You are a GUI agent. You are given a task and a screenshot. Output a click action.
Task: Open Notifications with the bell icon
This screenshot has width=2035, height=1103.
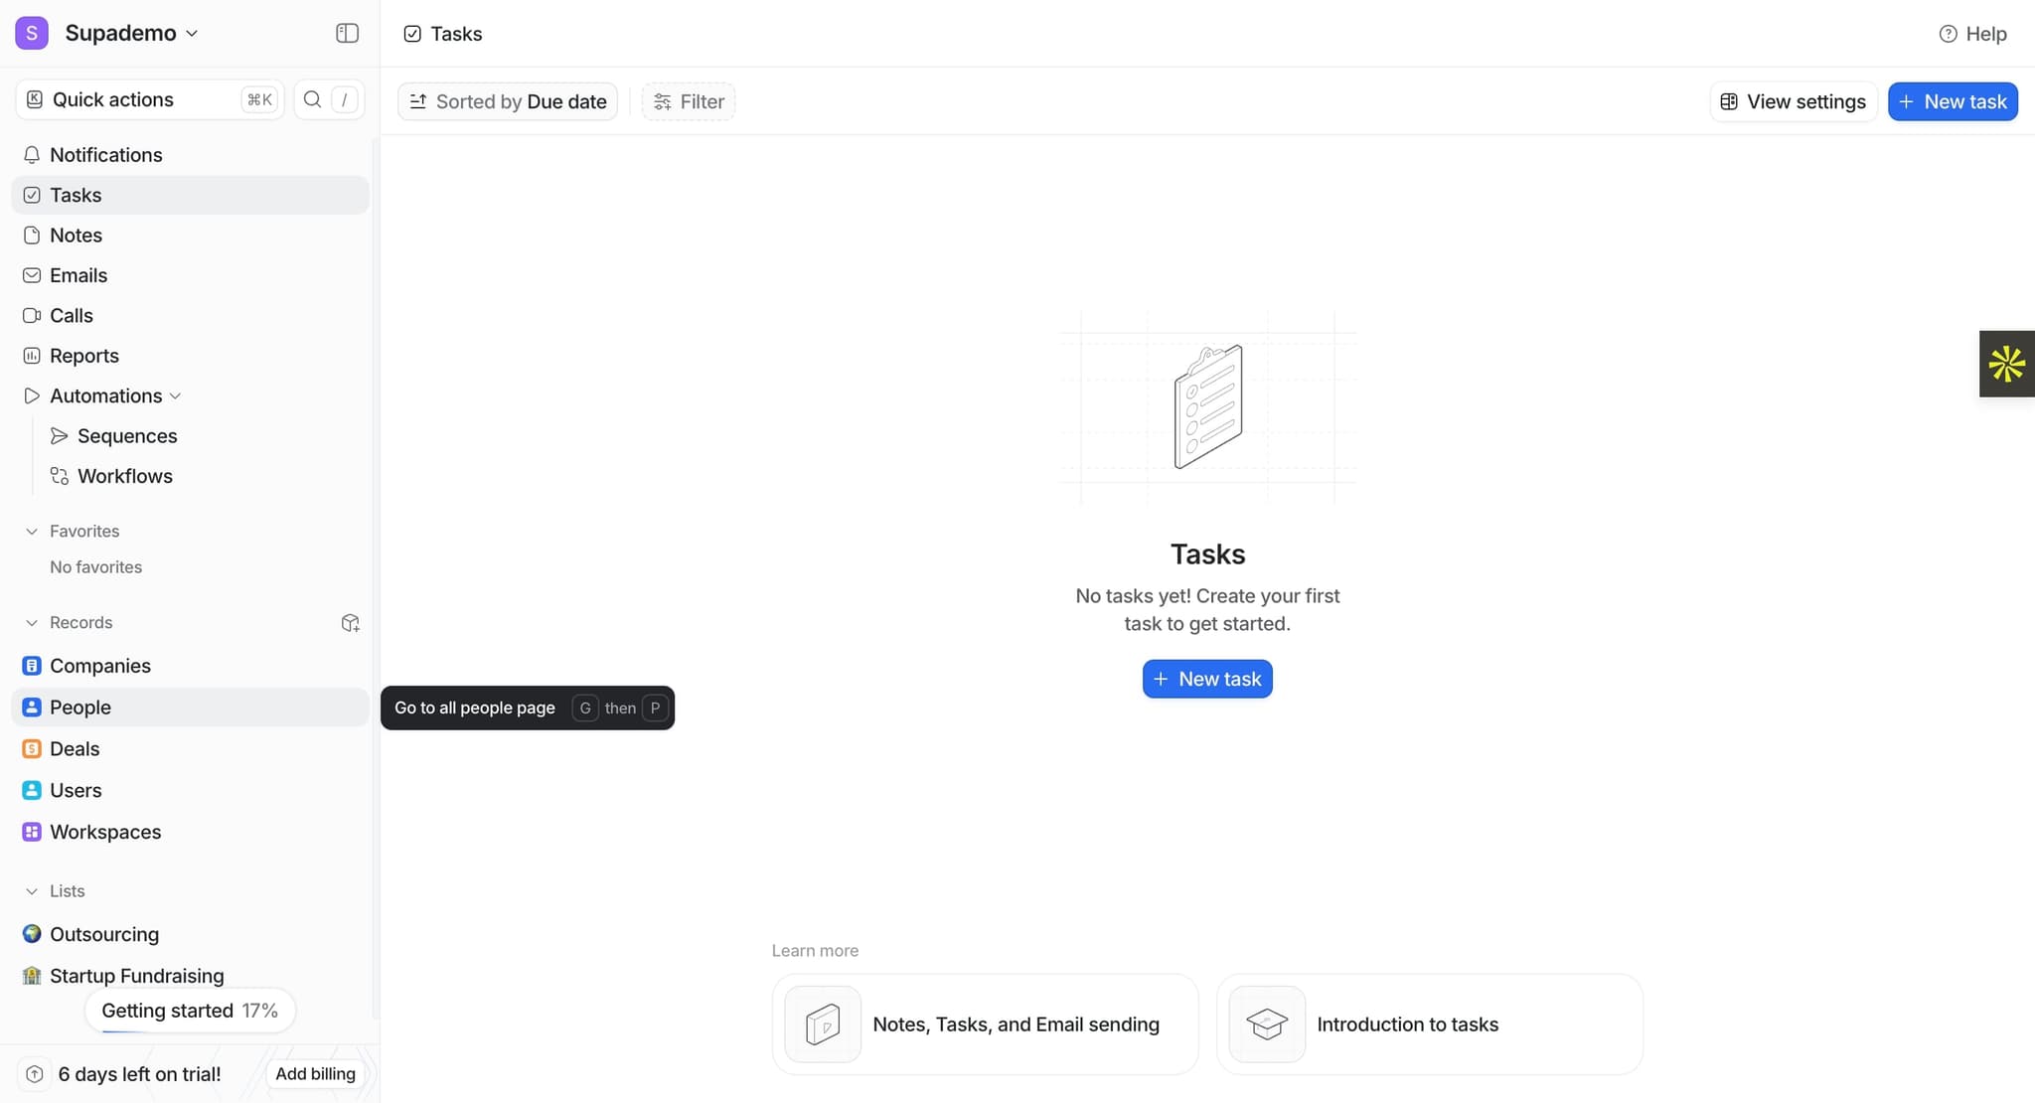[32, 155]
